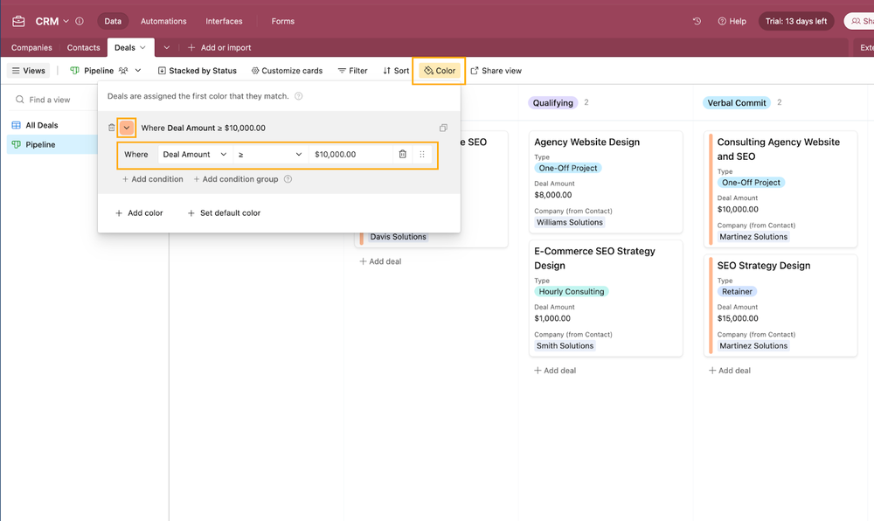Duplicate the color rule with the copy icon
This screenshot has height=521, width=874.
coord(443,128)
